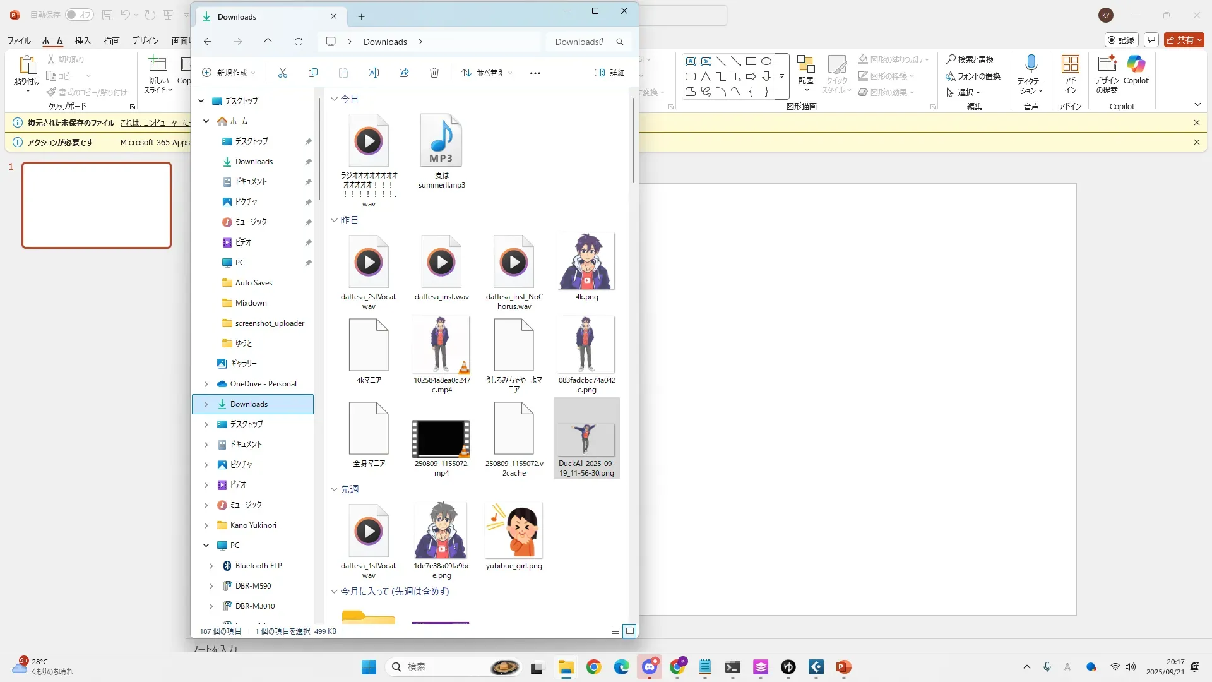The image size is (1212, 682).
Task: Expand OneDrive - Personal tree node
Action: click(x=206, y=384)
